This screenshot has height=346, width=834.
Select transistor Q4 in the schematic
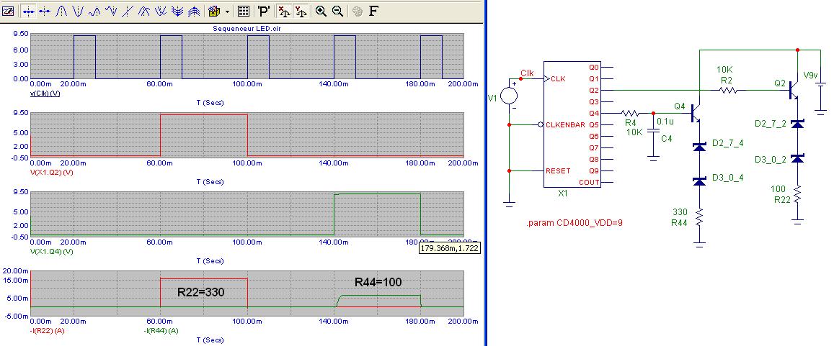pyautogui.click(x=695, y=113)
